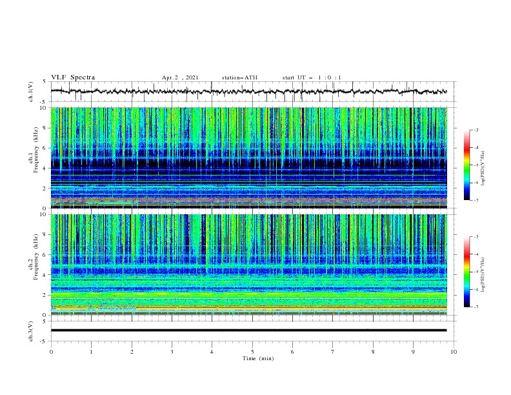Click the "station=ATH" header label
The image size is (511, 395).
tap(239, 77)
